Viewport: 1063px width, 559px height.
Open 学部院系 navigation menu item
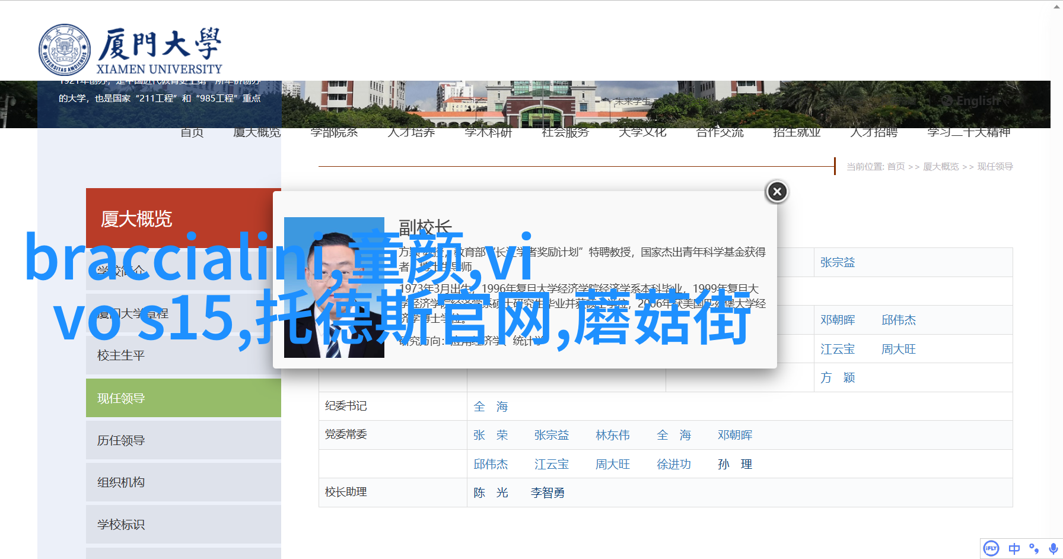tap(334, 132)
